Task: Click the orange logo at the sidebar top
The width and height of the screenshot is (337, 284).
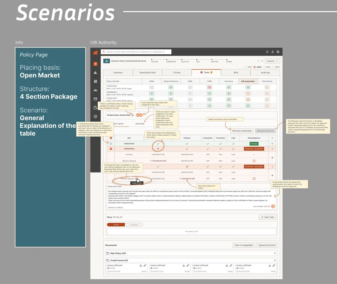Action: [95, 52]
